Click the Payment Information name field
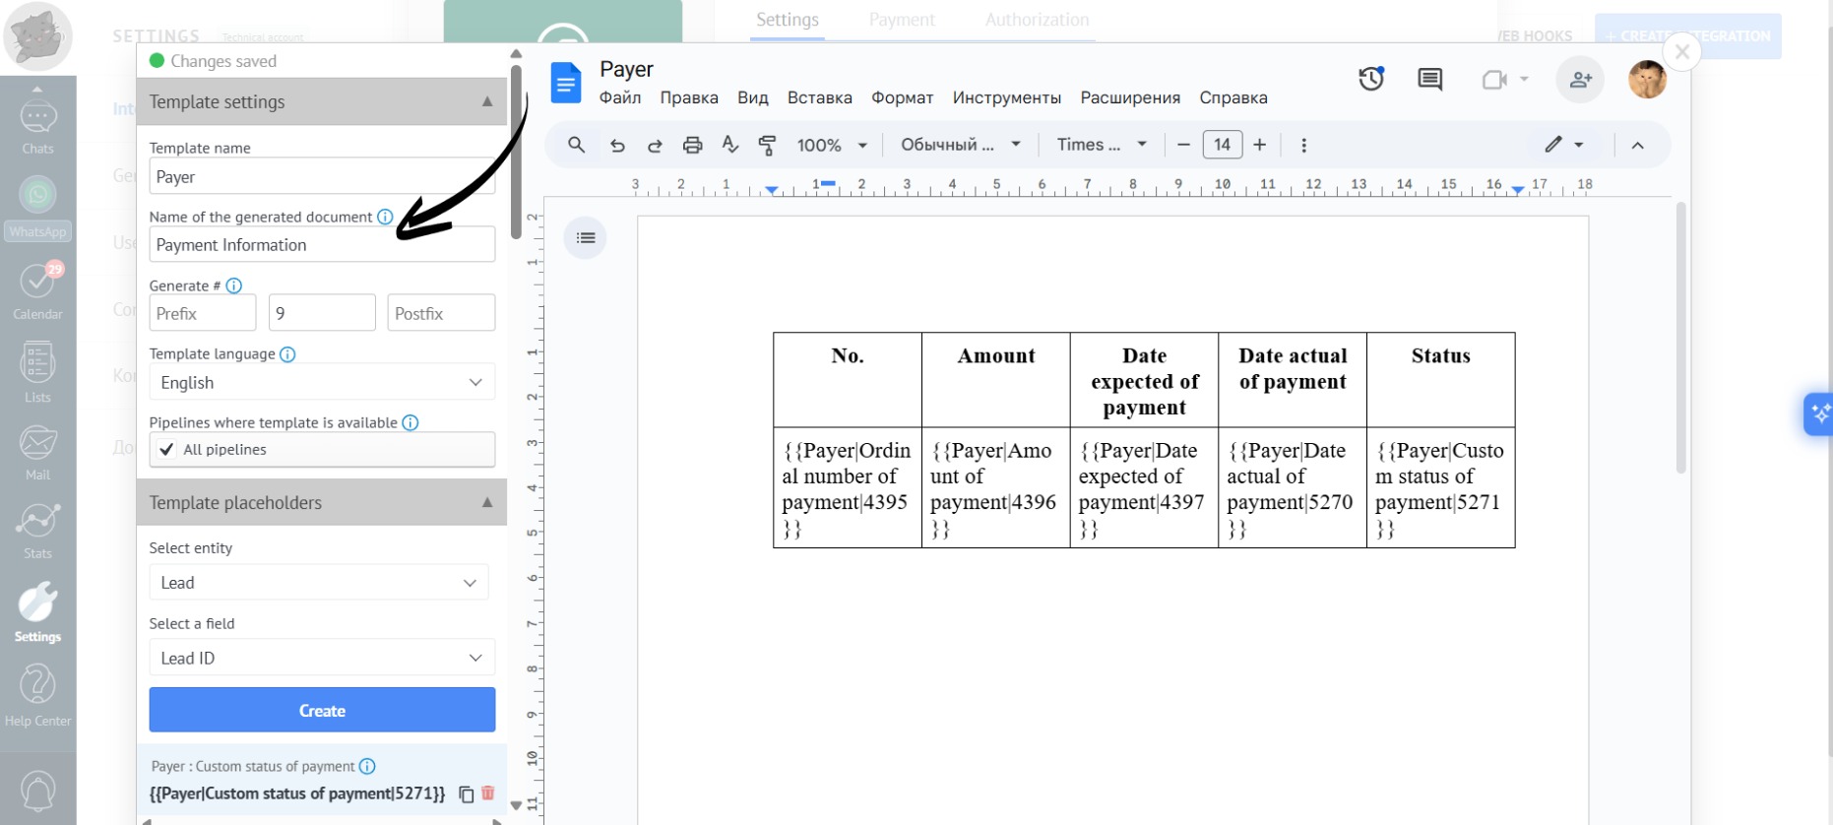The image size is (1833, 825). coord(322,245)
